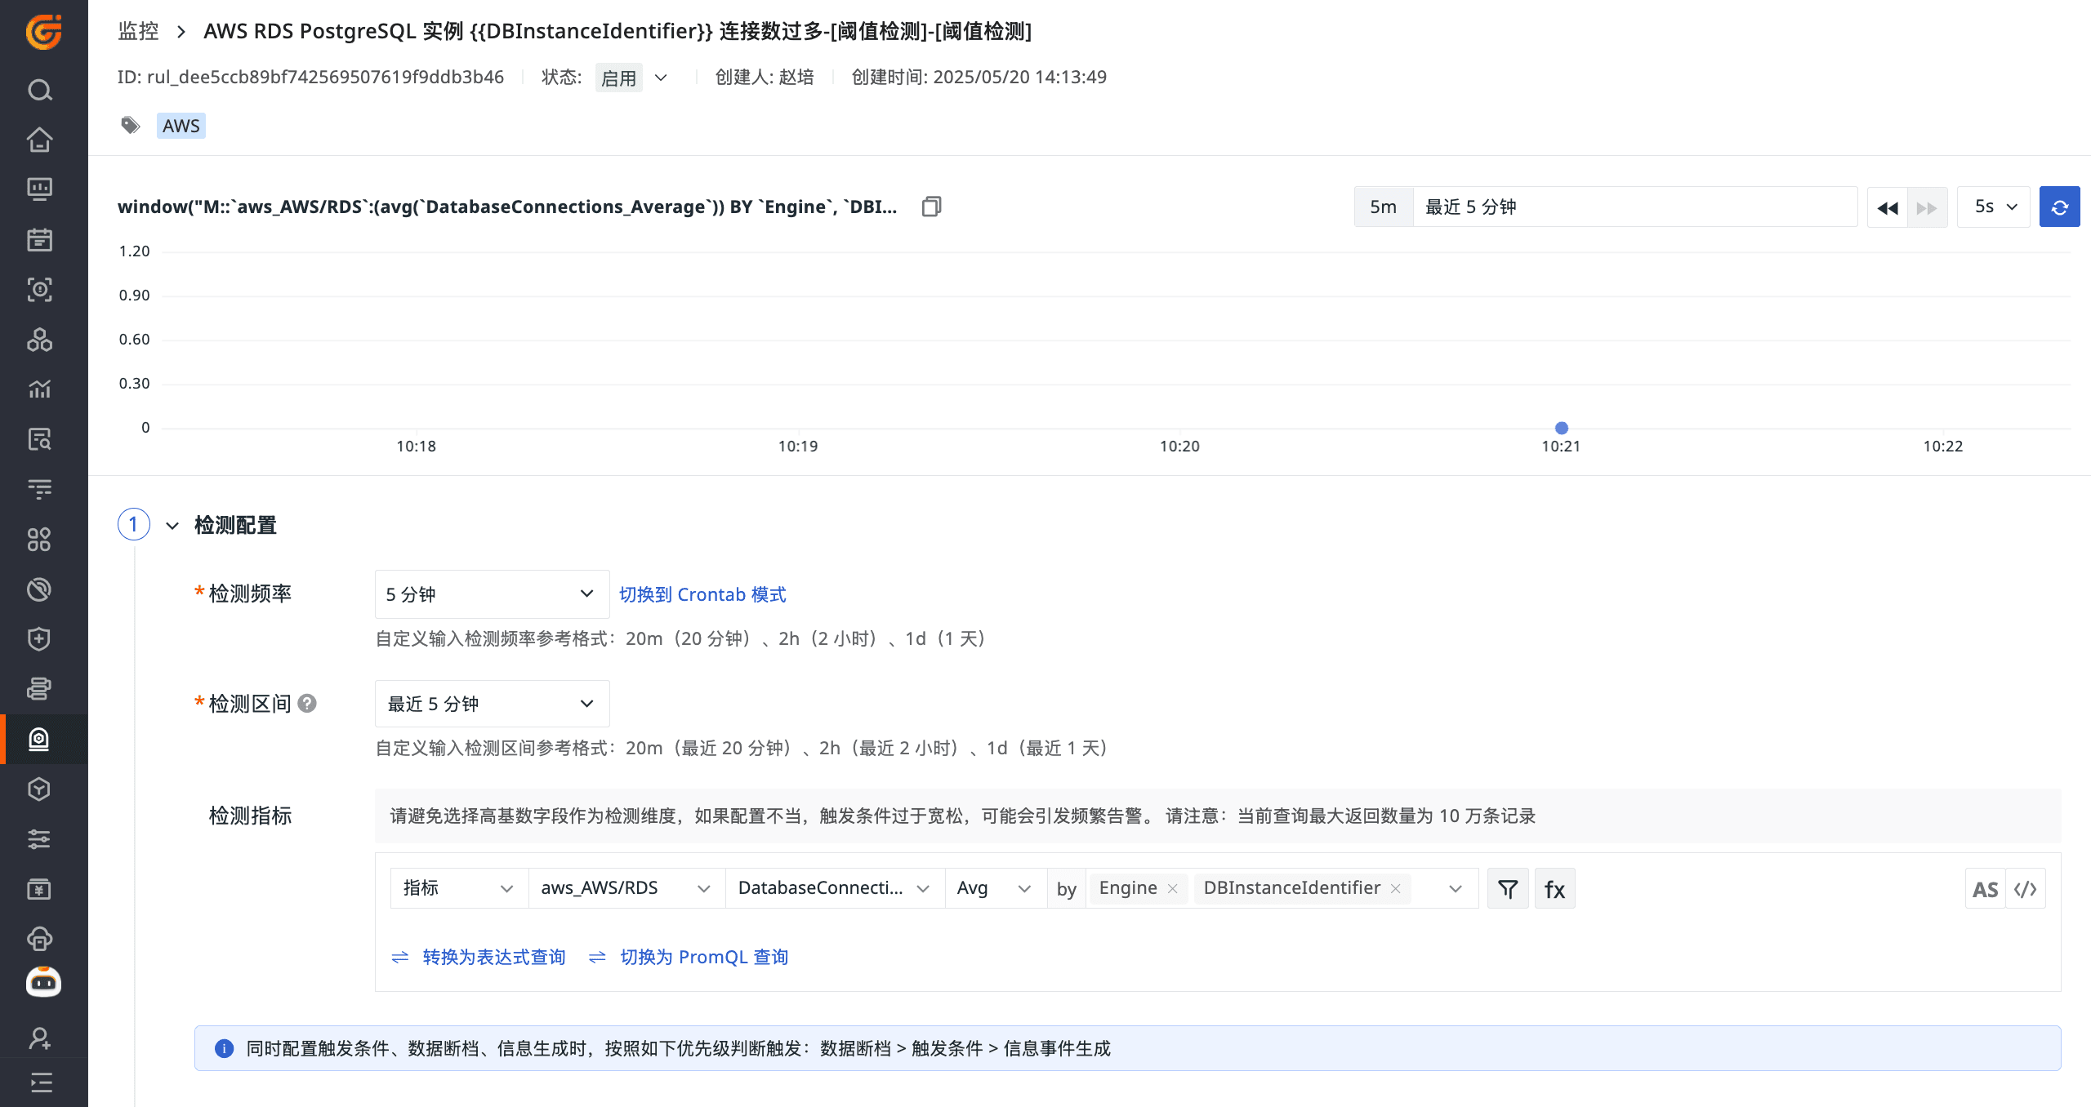Remove the DBInstanceIdentifier group-by tag
The height and width of the screenshot is (1107, 2091).
1396,889
